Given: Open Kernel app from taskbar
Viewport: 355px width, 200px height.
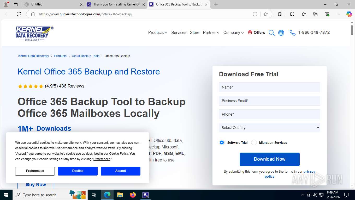Looking at the screenshot, I should [145, 195].
